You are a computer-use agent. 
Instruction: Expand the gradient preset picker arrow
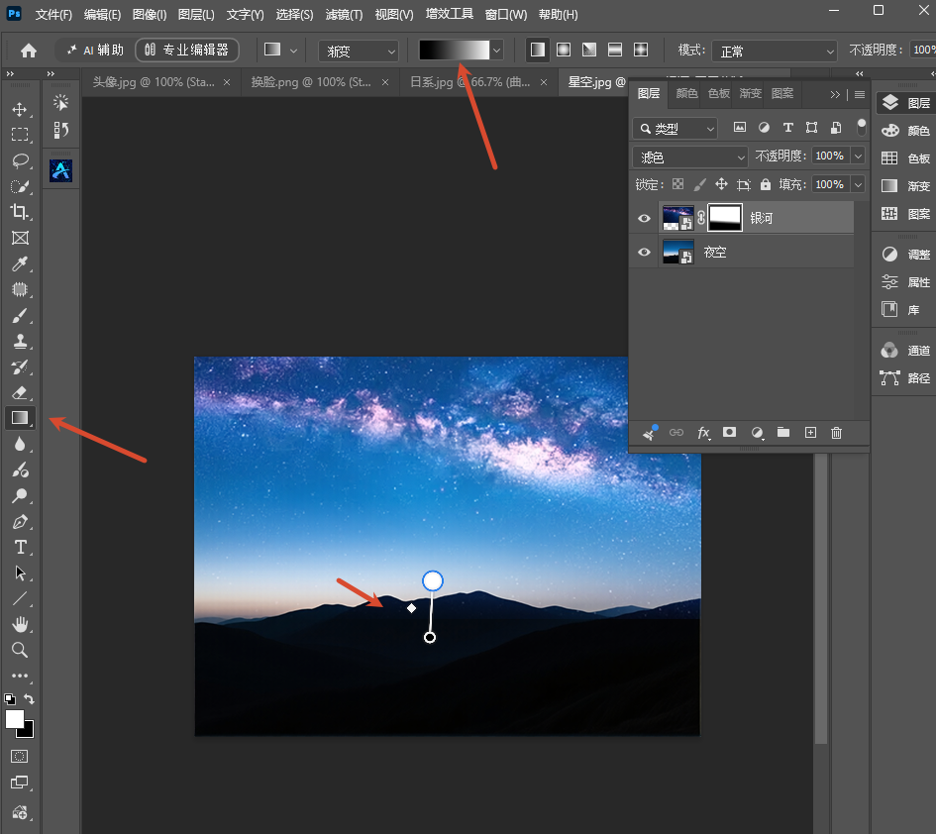tap(496, 51)
